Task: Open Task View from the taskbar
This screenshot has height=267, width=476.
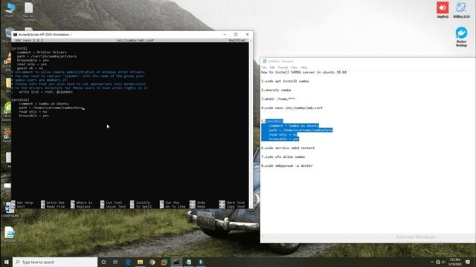Action: click(x=115, y=262)
